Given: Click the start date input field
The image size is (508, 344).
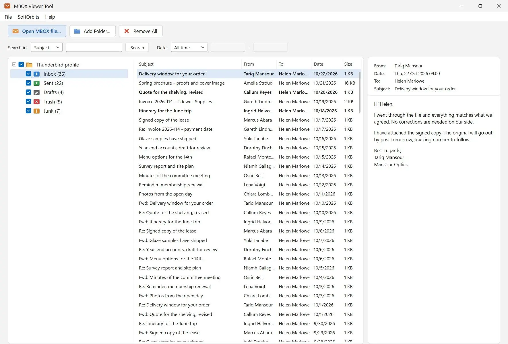Looking at the screenshot, I should tap(228, 47).
